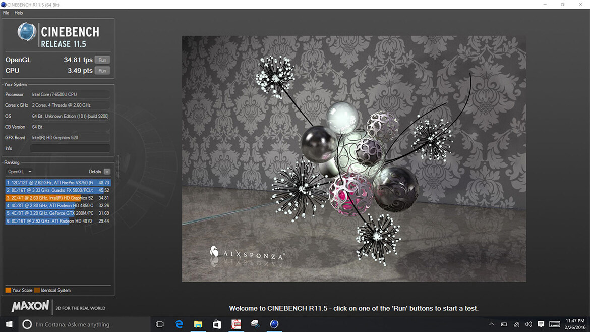Click the OS value showing build 9200
The image size is (590, 332).
(71, 116)
